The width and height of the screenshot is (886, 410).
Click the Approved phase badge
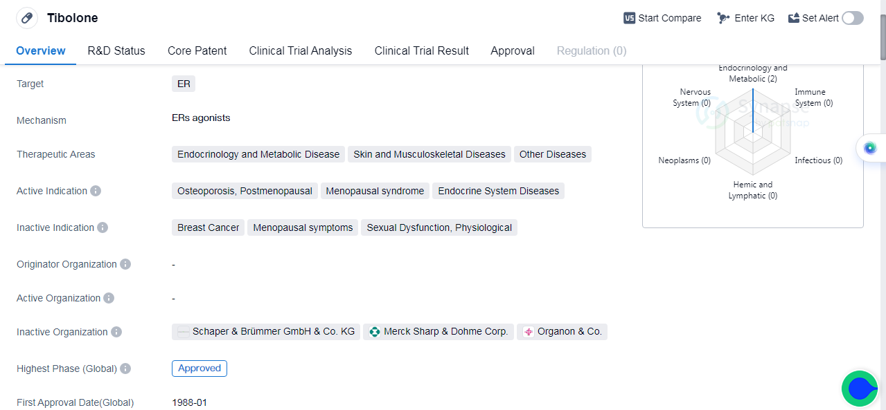(x=200, y=369)
